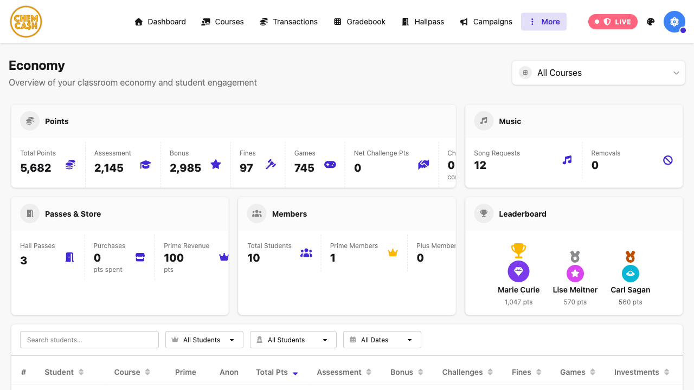The height and width of the screenshot is (390, 694).
Task: Click the Removals ban icon
Action: 668,160
